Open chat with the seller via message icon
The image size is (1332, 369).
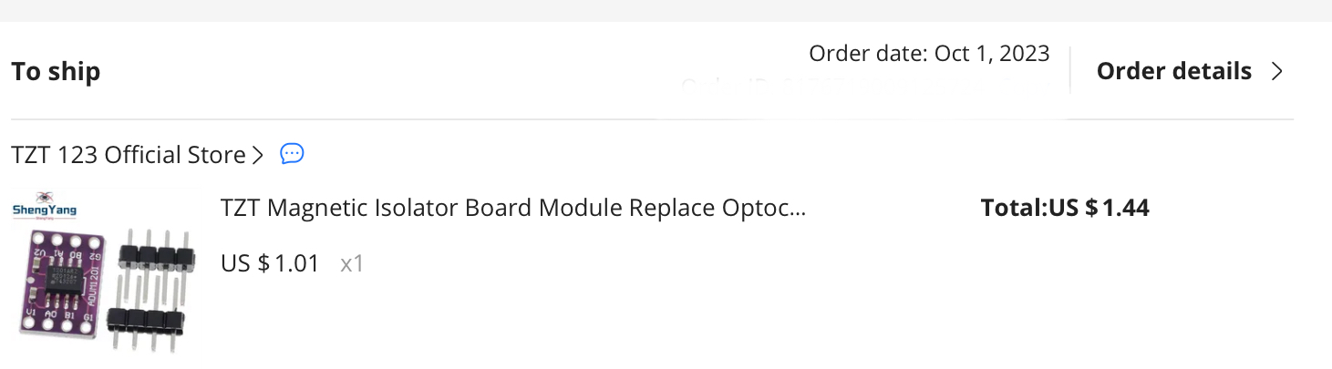point(292,154)
